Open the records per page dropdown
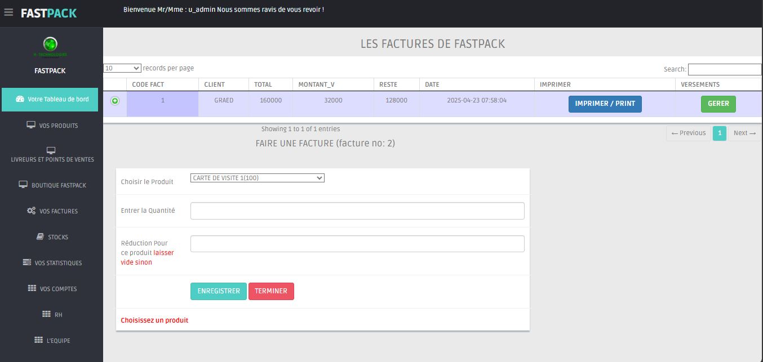 click(x=122, y=68)
